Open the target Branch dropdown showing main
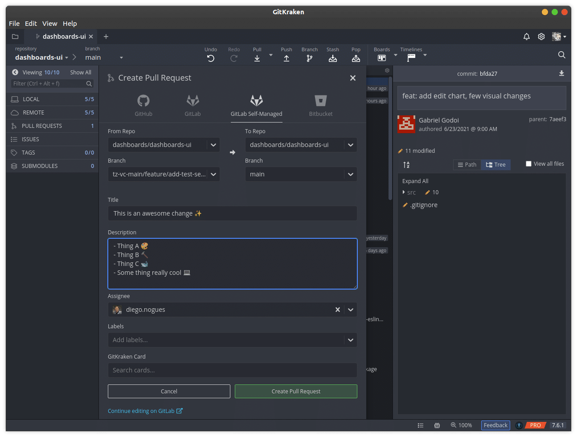577x437 pixels. click(350, 174)
